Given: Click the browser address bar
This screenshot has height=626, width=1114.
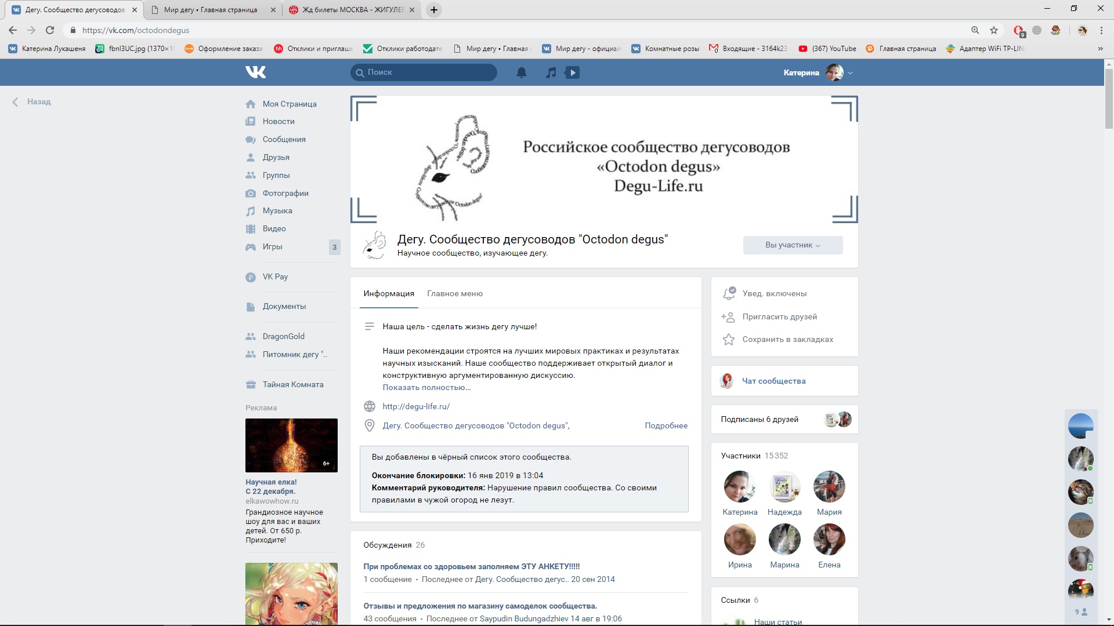Looking at the screenshot, I should (x=522, y=30).
